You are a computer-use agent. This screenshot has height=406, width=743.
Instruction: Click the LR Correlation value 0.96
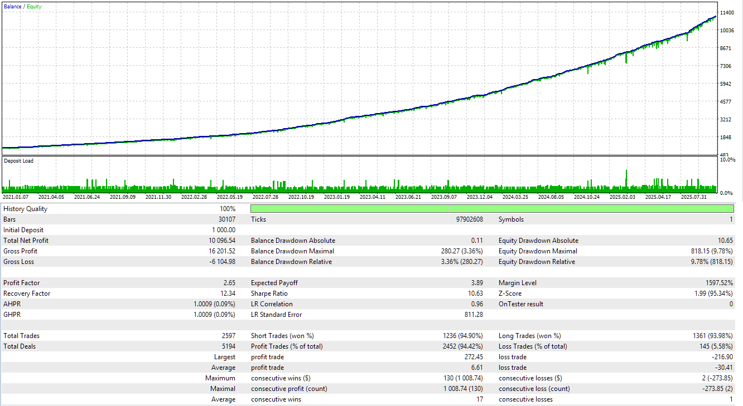pos(477,304)
